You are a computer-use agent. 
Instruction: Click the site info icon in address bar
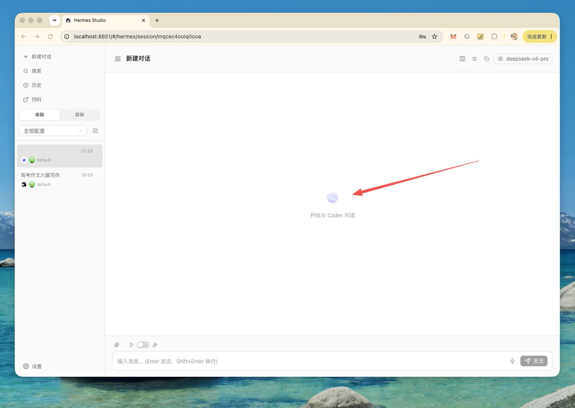tap(67, 36)
